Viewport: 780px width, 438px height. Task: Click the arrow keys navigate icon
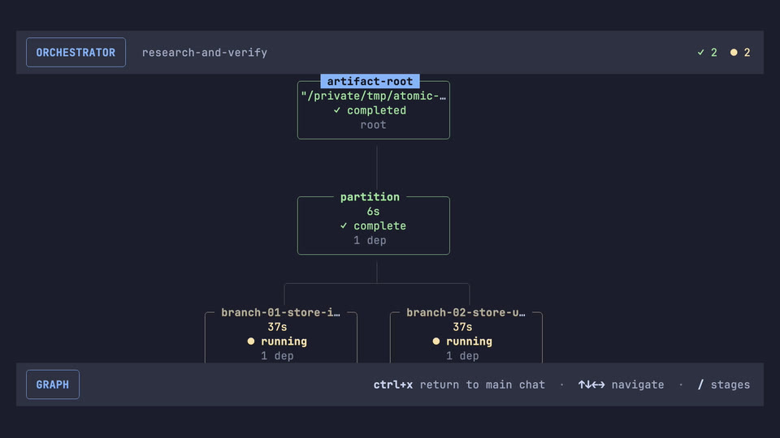[x=591, y=384]
